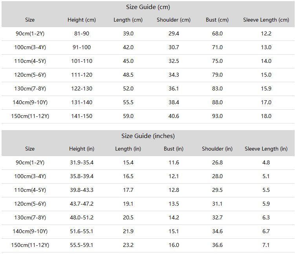Image resolution: width=295 pixels, height=254 pixels.
Task: Click the 48.5 length value
Action: 128,75
